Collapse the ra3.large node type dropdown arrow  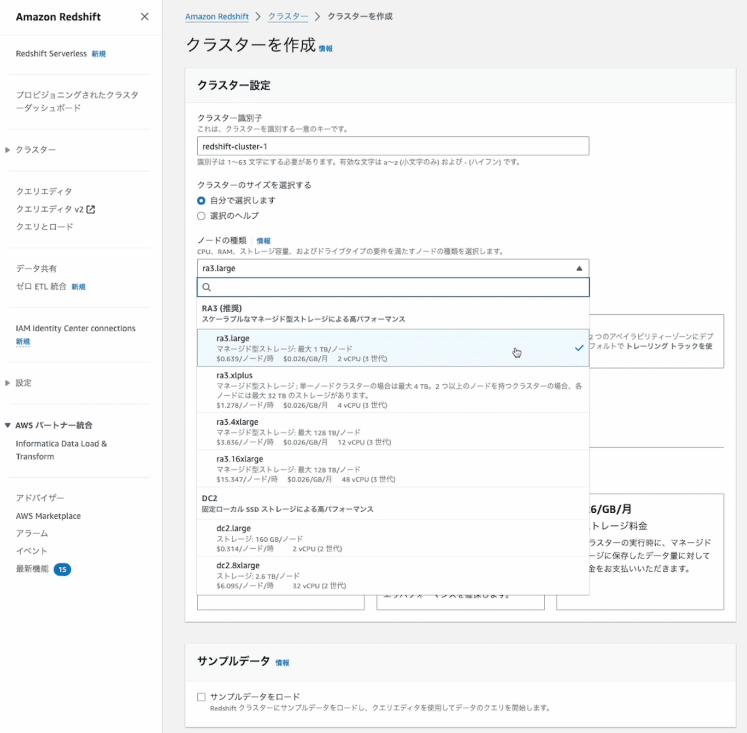point(579,268)
